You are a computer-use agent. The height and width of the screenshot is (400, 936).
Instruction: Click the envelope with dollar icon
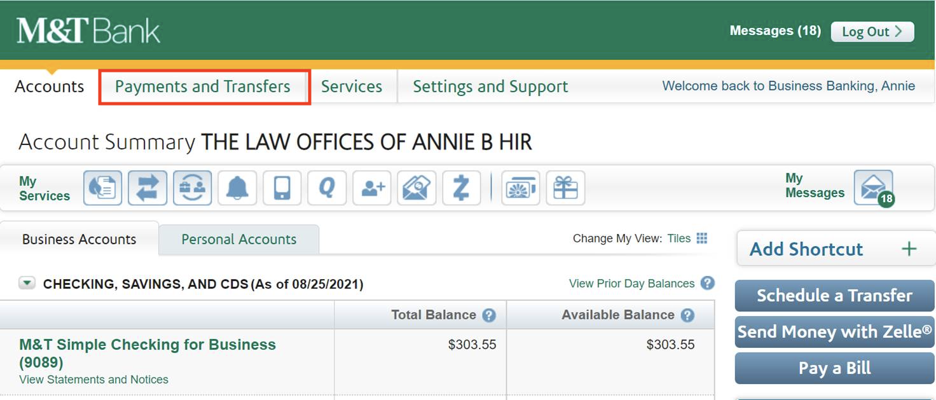click(416, 188)
